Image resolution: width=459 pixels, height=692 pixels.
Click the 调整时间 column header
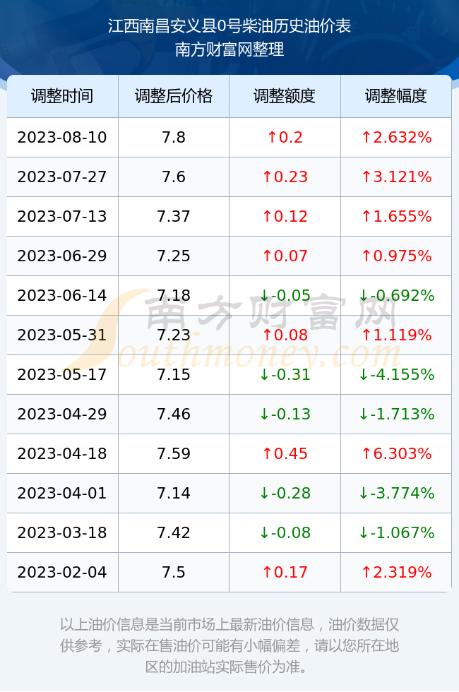(x=62, y=96)
